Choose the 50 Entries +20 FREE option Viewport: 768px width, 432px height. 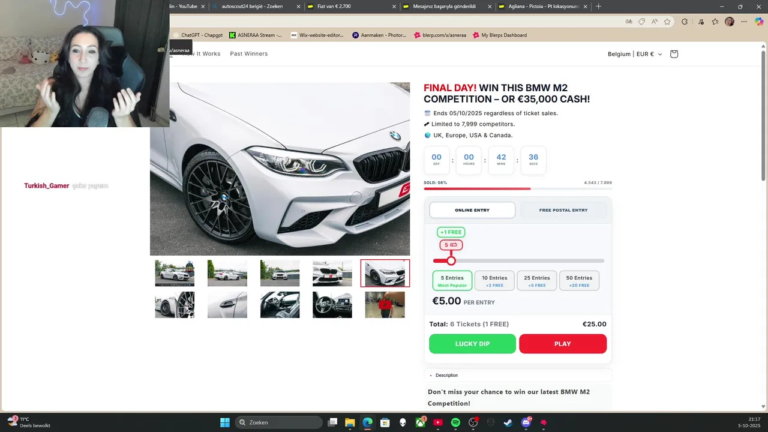[579, 281]
